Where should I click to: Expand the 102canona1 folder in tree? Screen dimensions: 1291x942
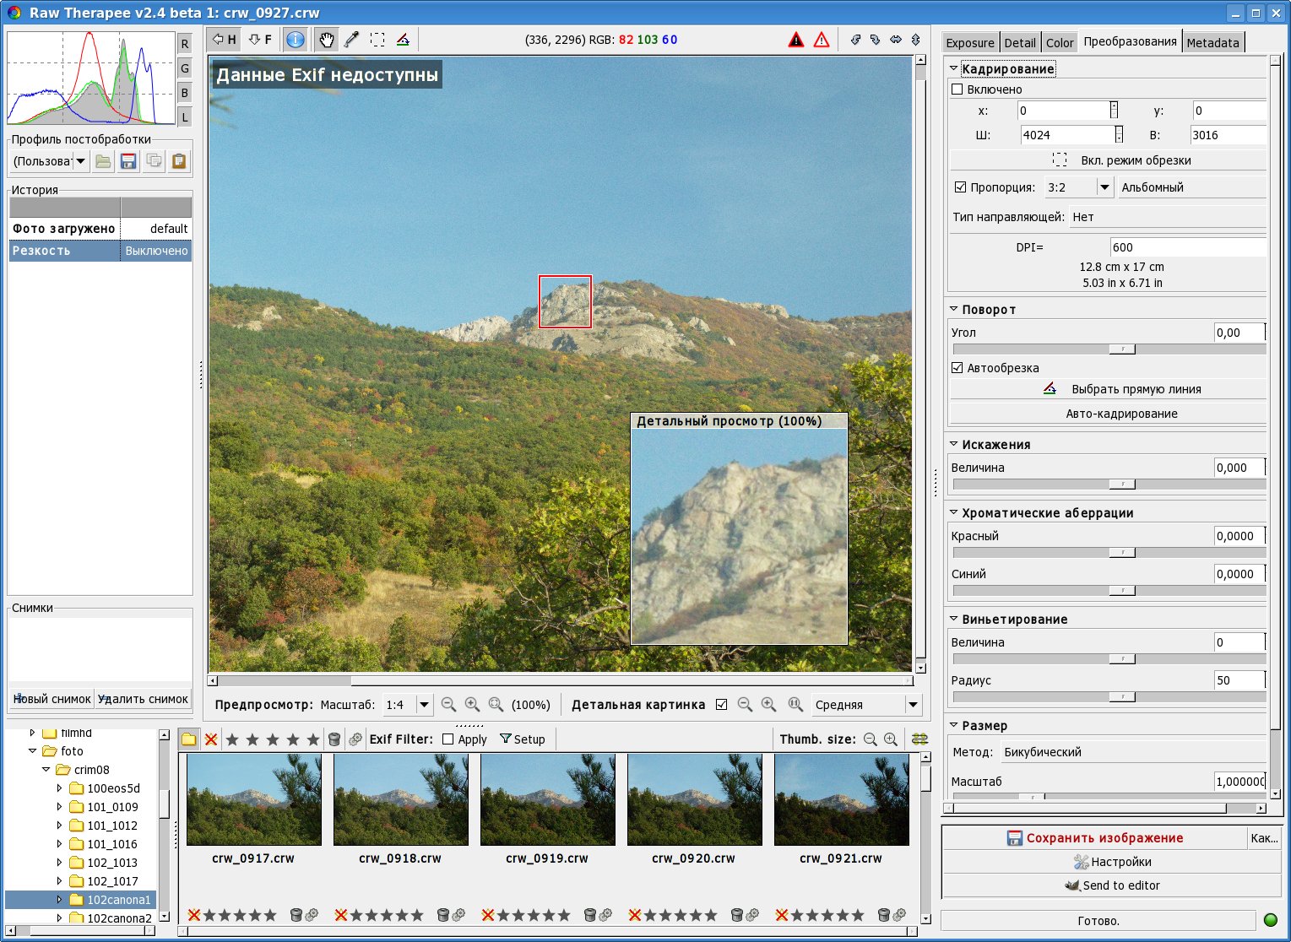point(59,900)
